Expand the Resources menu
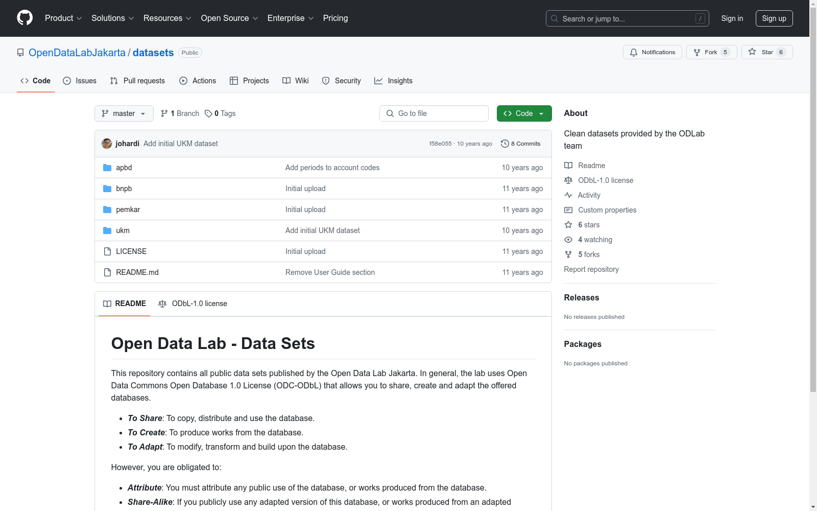 coord(167,18)
